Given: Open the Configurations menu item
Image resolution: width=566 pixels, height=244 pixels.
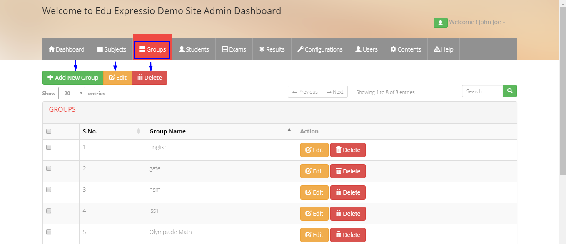Looking at the screenshot, I should pos(320,49).
